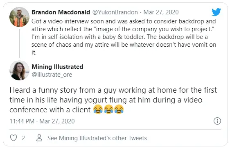Screen dimensions: 230x148
Task: Click the middle tears-of-joy emoji
Action: pyautogui.click(x=108, y=109)
